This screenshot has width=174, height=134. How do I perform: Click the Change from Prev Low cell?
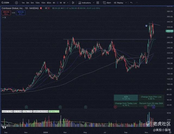pyautogui.click(x=151, y=98)
